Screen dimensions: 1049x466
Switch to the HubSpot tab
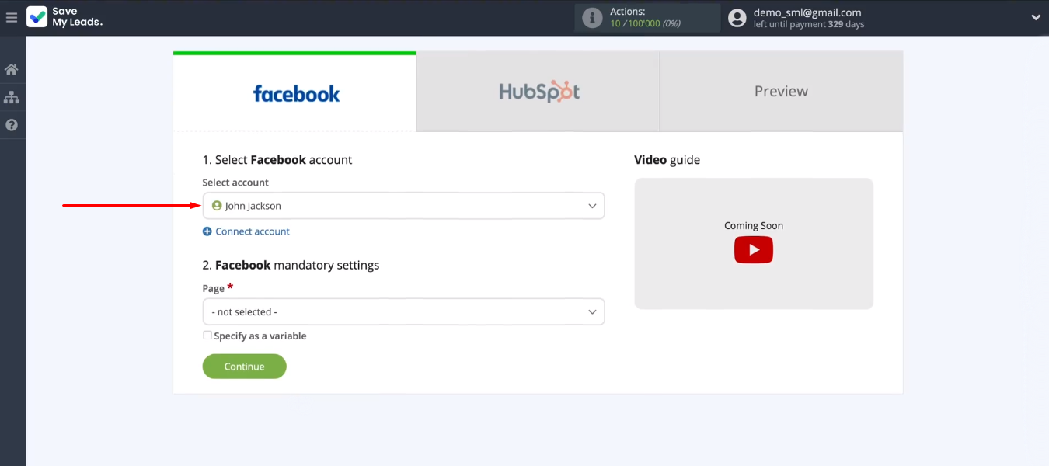[x=538, y=92]
